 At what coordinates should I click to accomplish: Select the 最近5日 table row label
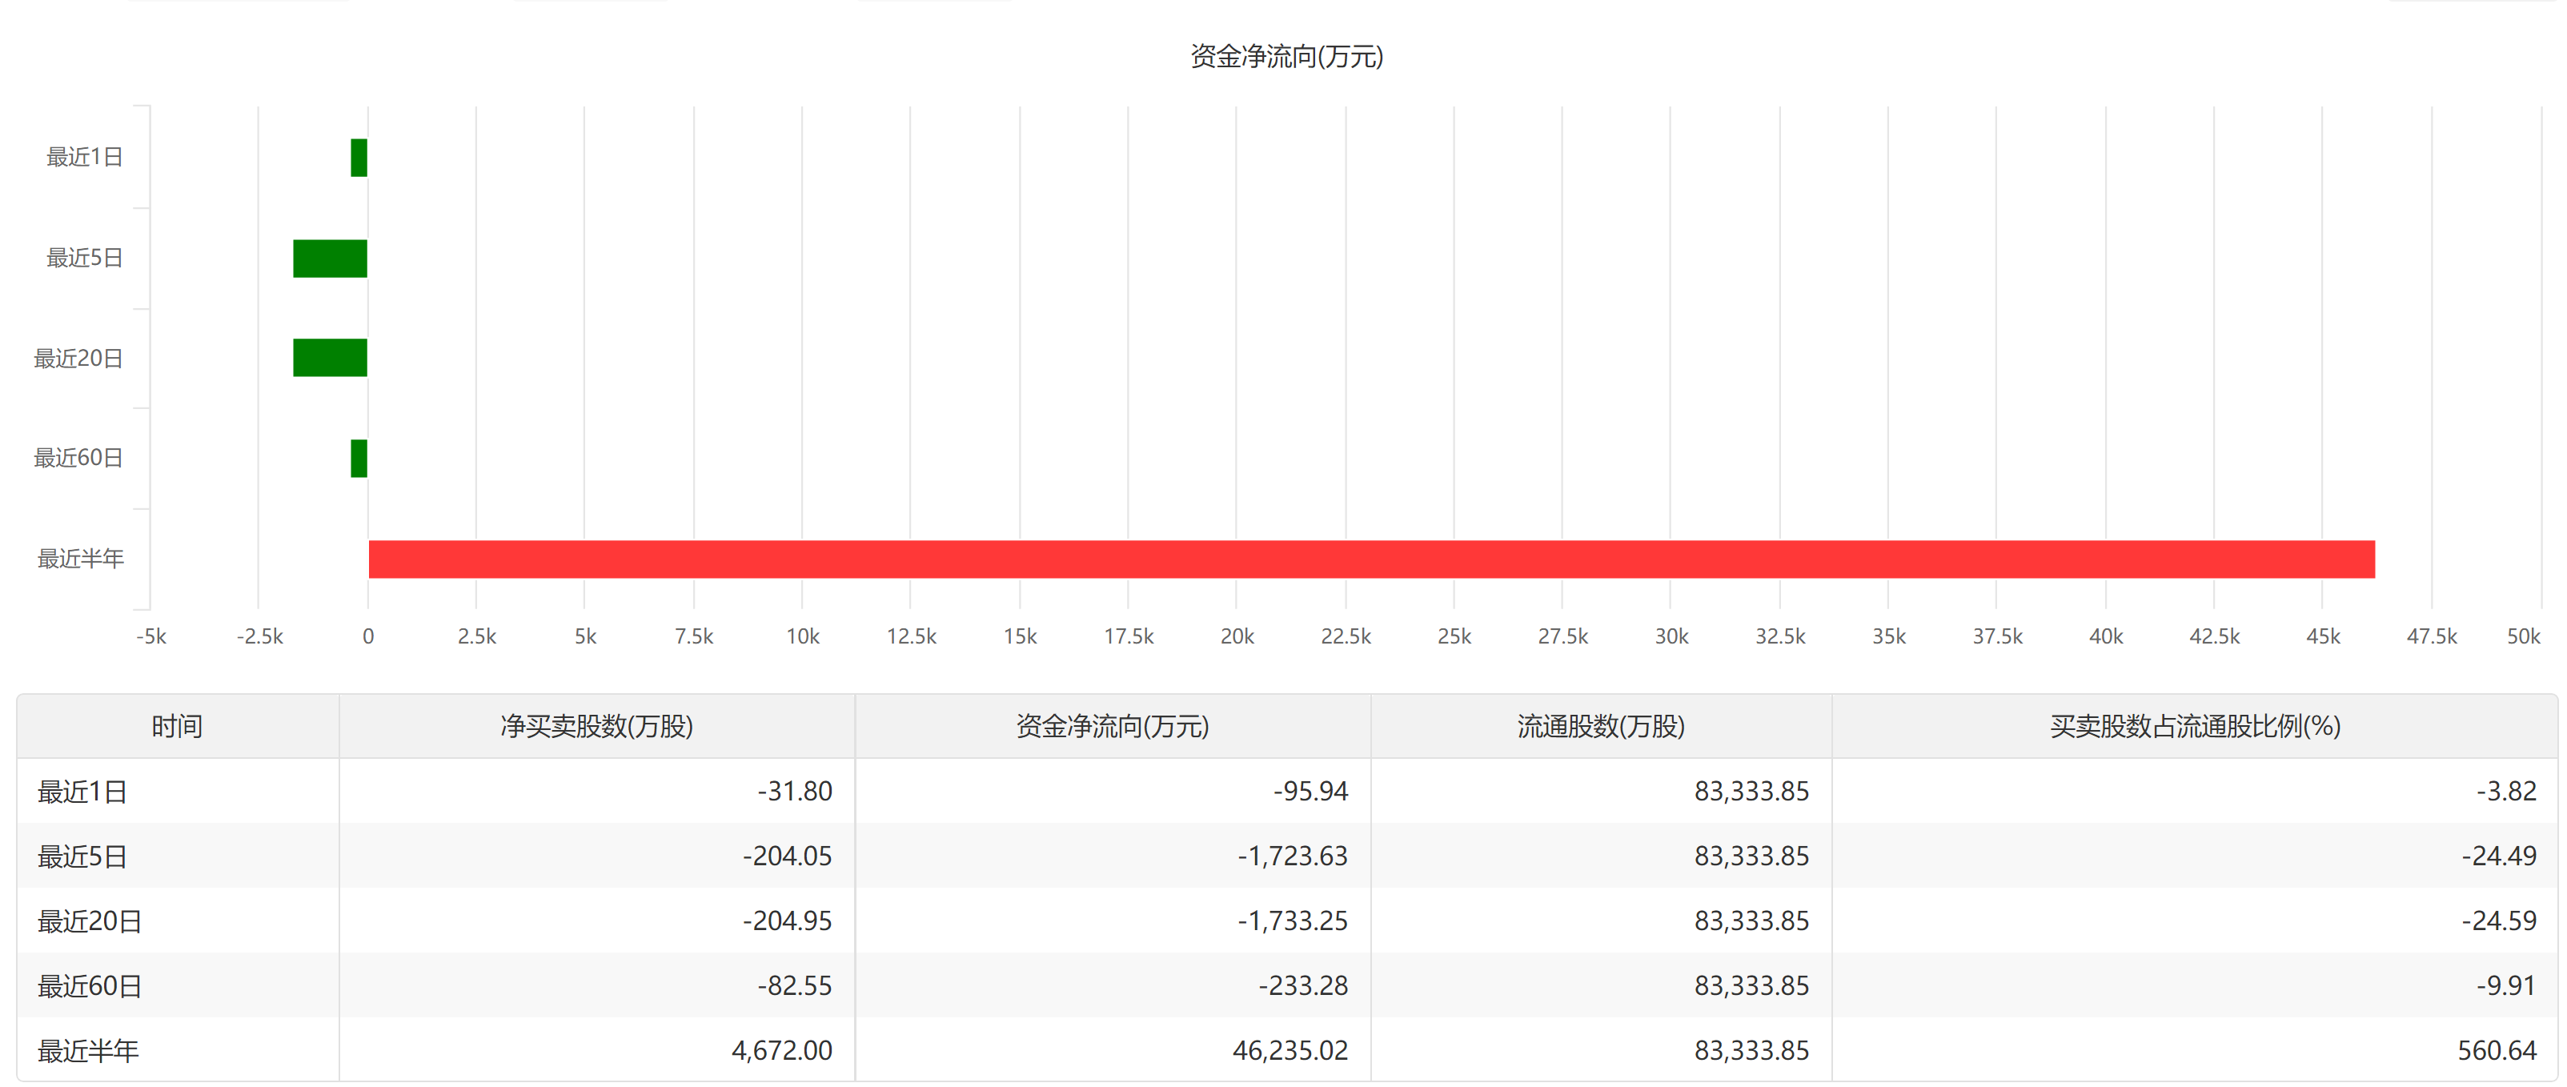82,856
